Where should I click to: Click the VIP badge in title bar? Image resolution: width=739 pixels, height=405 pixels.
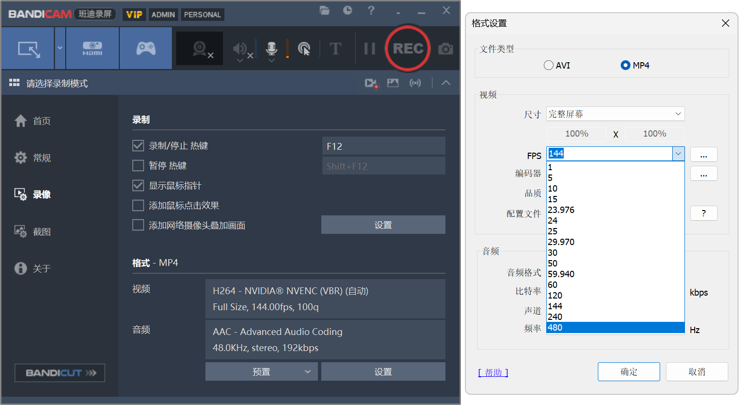point(134,15)
